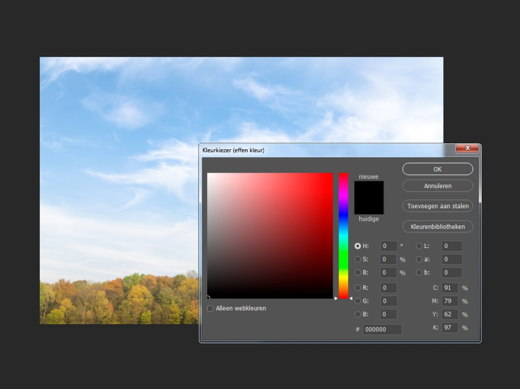
Task: Select the B blue radio button
Action: pos(358,315)
